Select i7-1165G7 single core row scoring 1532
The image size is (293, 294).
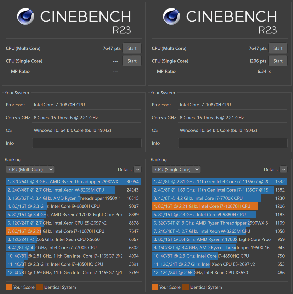point(219,181)
